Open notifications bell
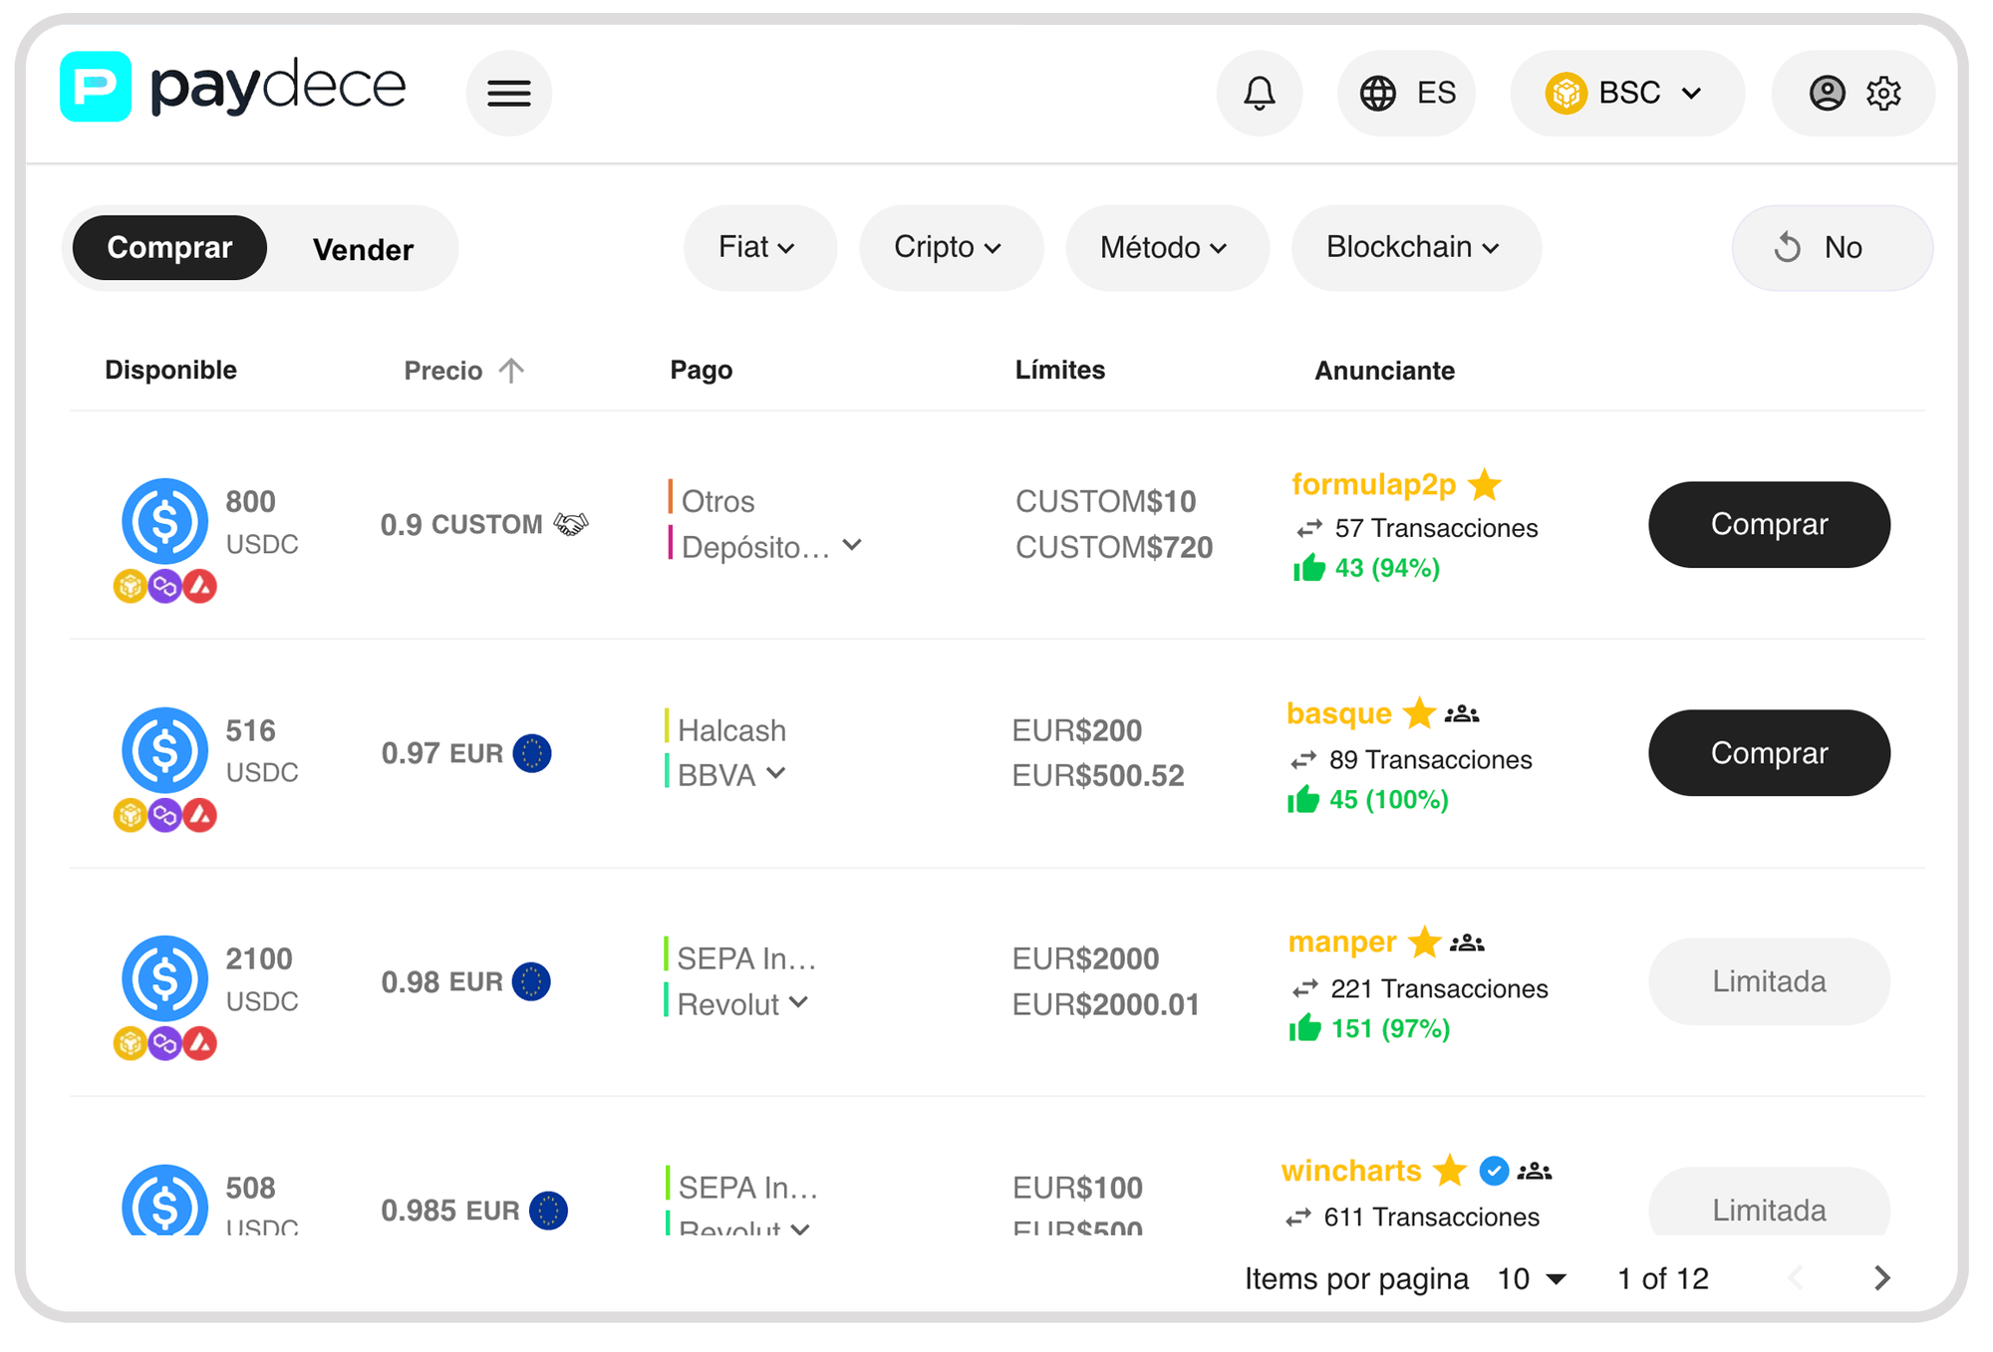This screenshot has height=1352, width=1993. tap(1259, 93)
